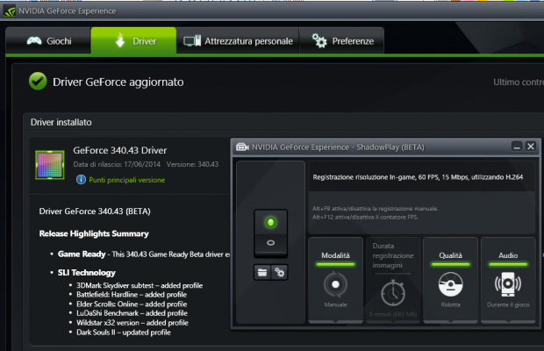Screen dimensions: 544x351
Task: Open the Modalità mode selector
Action: (335, 280)
